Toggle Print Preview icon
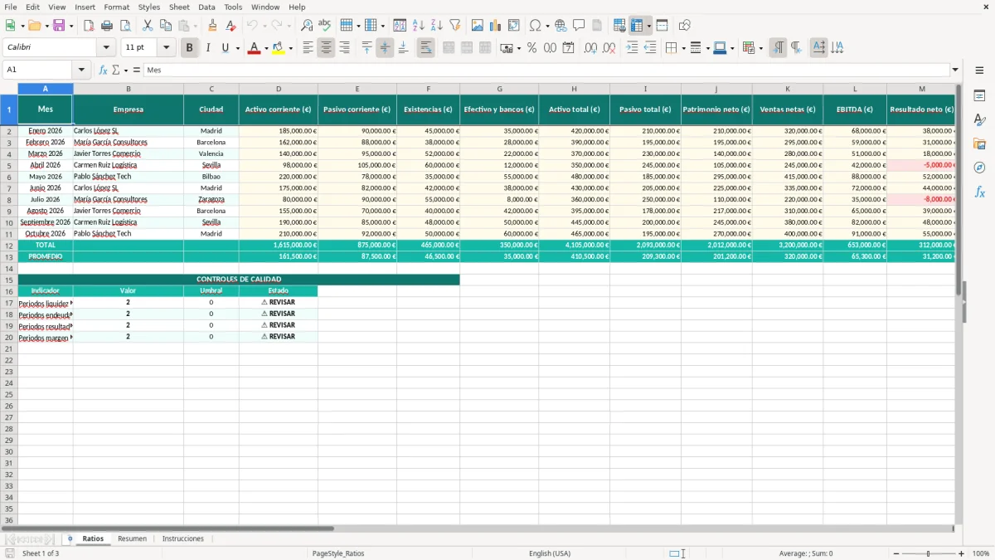 click(125, 26)
